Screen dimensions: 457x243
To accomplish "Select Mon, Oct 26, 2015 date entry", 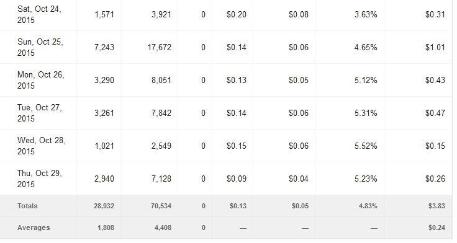I will click(x=40, y=81).
